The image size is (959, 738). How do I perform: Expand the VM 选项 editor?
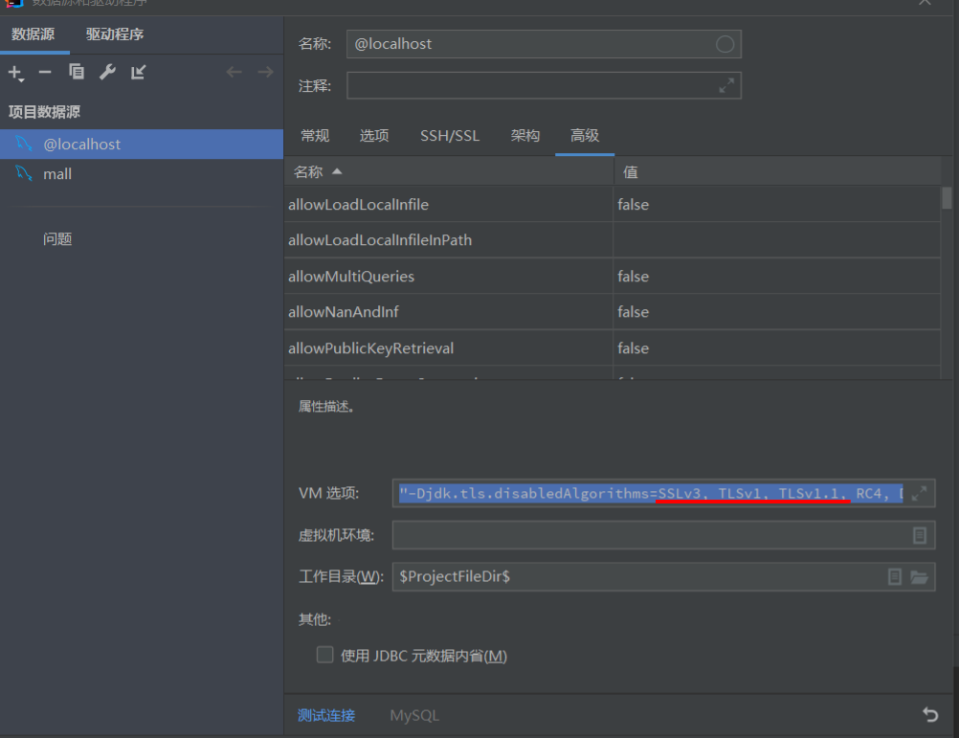click(x=920, y=493)
